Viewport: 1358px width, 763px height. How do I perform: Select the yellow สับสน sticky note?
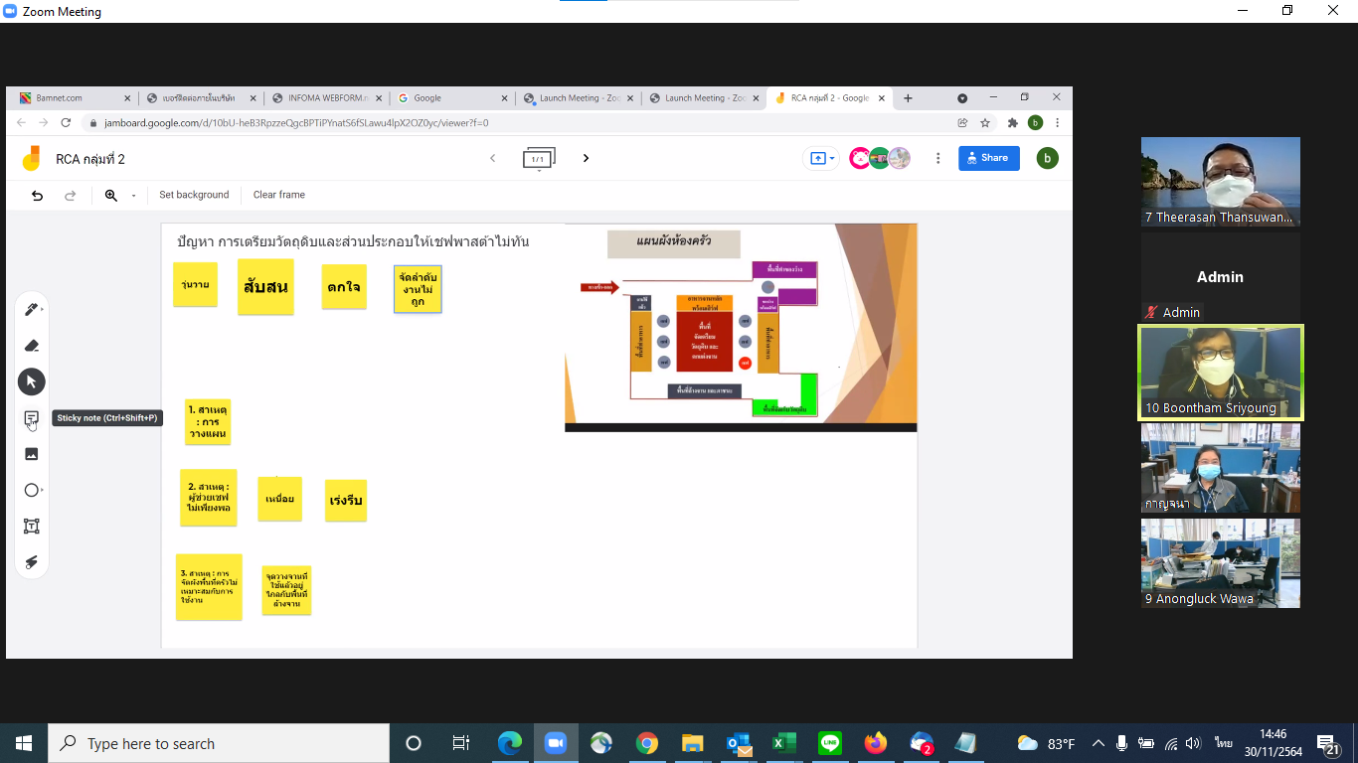(x=265, y=287)
